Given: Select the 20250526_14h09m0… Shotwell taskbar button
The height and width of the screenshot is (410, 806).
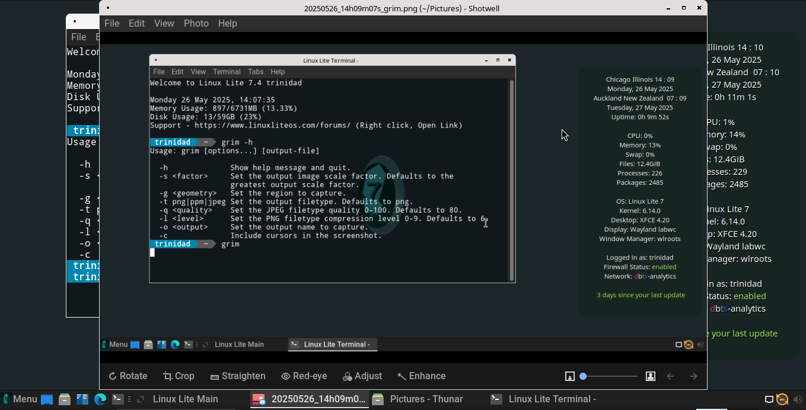Looking at the screenshot, I should [310, 399].
